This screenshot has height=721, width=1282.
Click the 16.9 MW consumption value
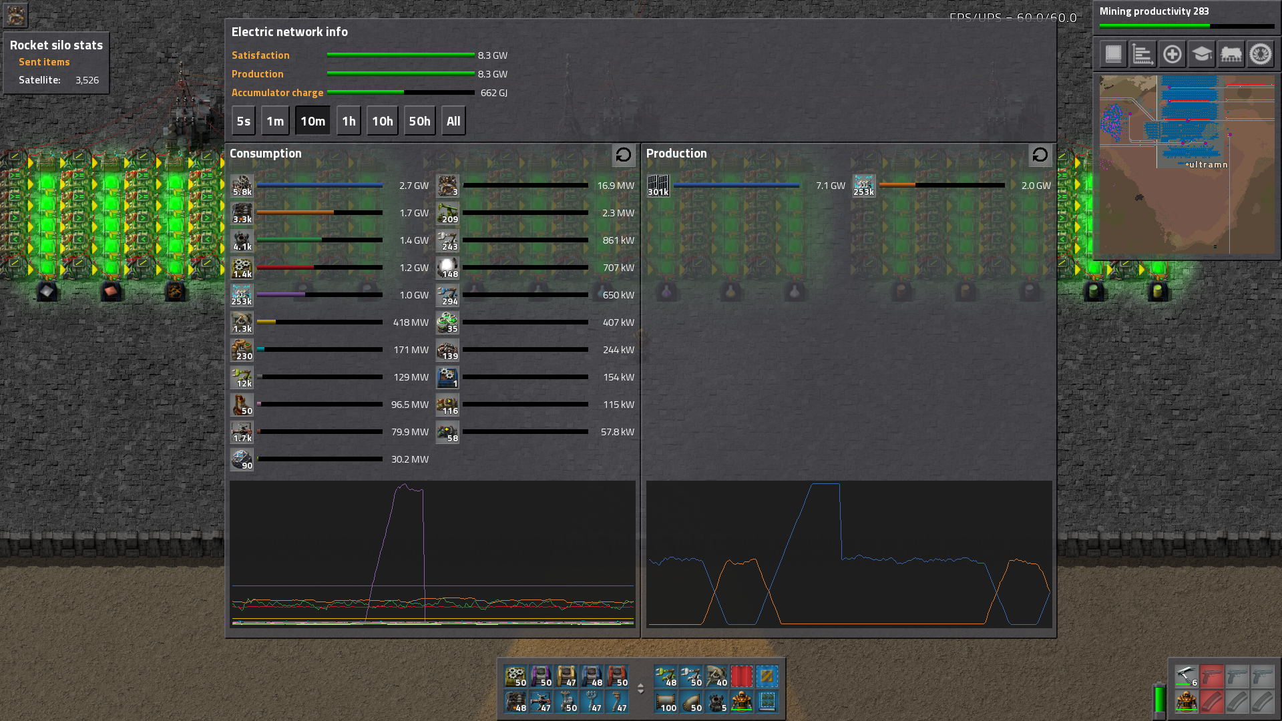[x=616, y=186]
